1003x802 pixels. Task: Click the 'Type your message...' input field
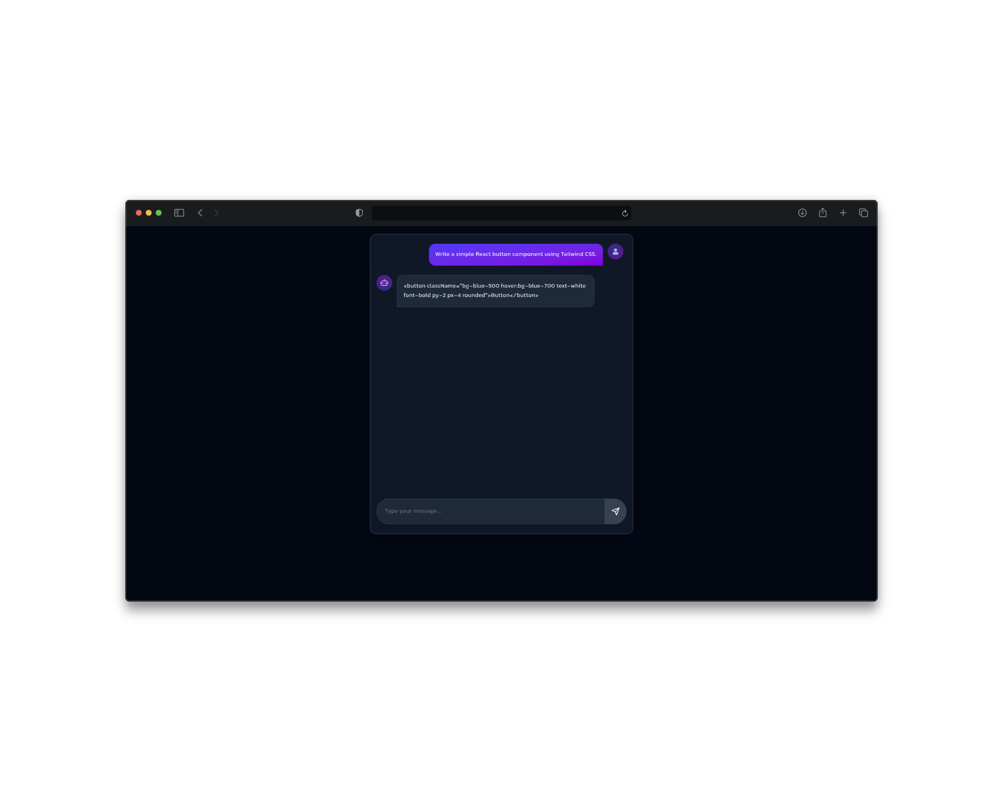tap(491, 511)
